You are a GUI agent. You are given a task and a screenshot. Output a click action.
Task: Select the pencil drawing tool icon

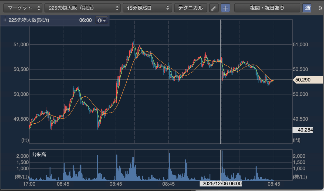(214, 8)
